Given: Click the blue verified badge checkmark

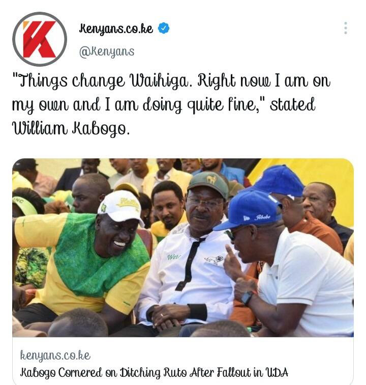Looking at the screenshot, I should click(164, 28).
